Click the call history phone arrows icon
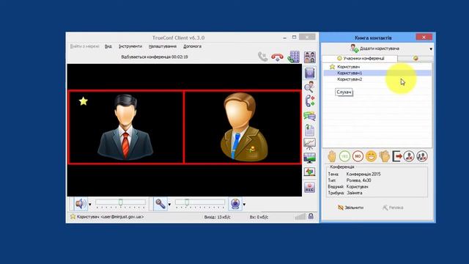 coord(309,101)
